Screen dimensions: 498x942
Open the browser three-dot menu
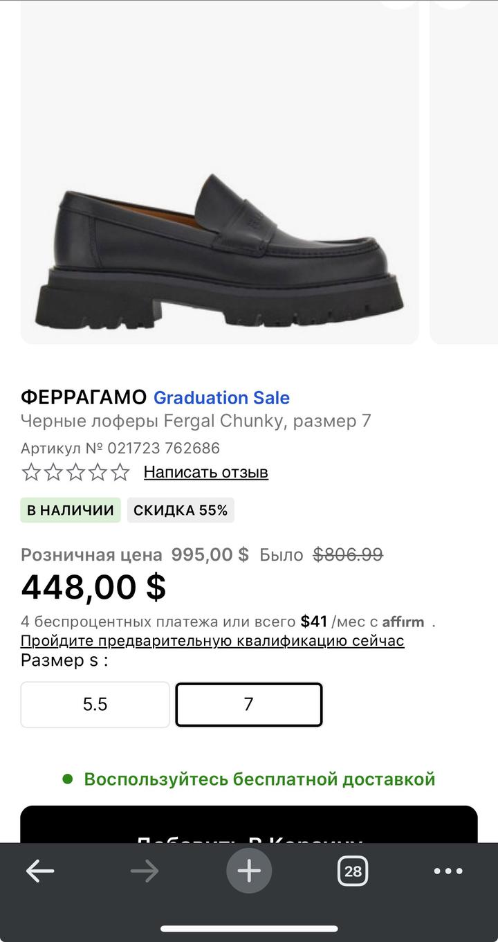(448, 871)
